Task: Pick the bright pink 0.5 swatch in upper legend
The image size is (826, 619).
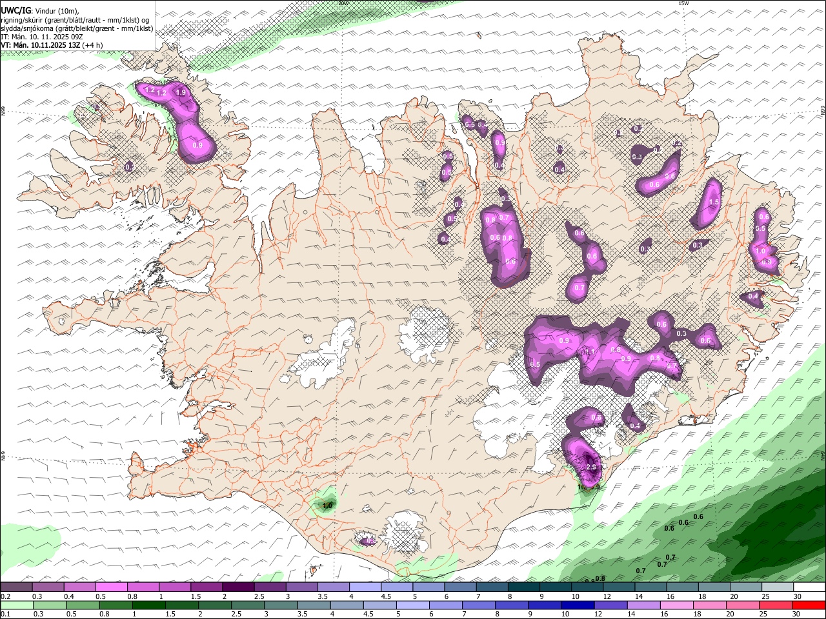Action: [111, 587]
